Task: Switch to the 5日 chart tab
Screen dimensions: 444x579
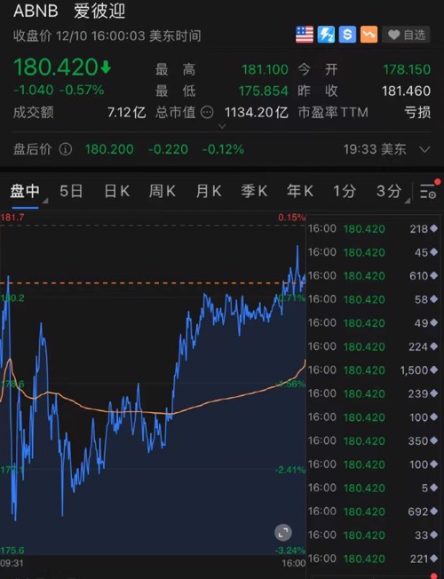Action: point(71,191)
